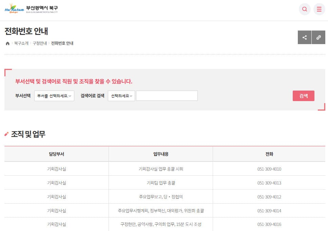Open the hamburger menu icon
Viewport: 328px width, 231px height.
point(319,9)
